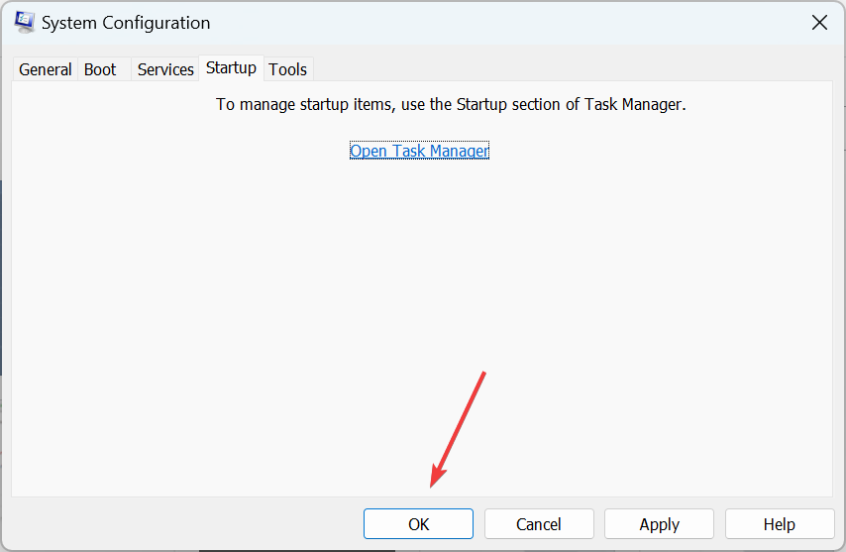Open the Boot tab

tap(100, 69)
